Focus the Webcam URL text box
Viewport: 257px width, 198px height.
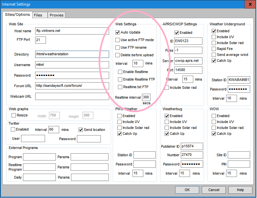[72, 96]
